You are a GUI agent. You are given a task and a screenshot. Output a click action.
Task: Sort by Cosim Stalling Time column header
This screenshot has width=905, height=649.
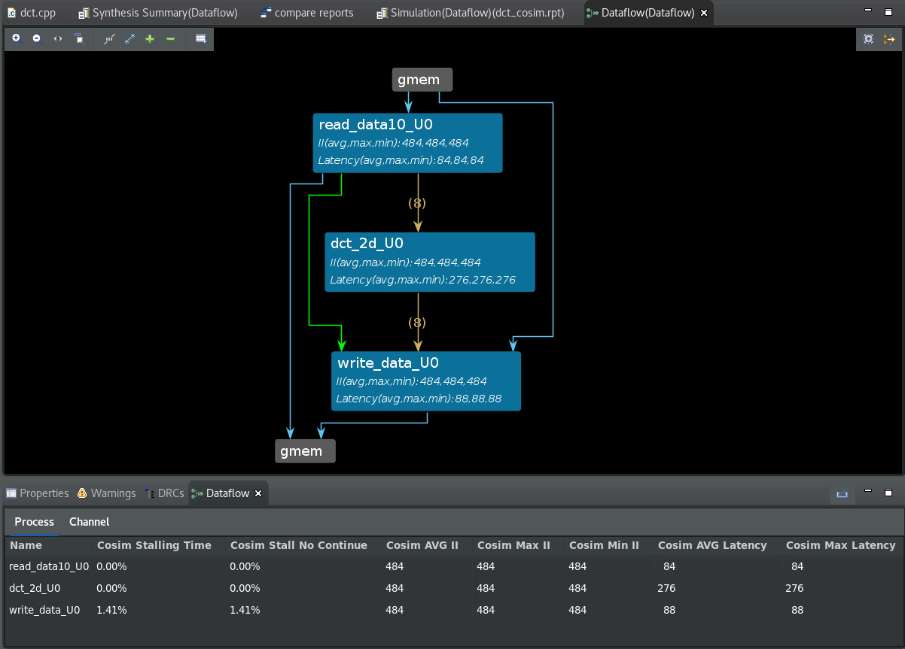[x=154, y=545]
